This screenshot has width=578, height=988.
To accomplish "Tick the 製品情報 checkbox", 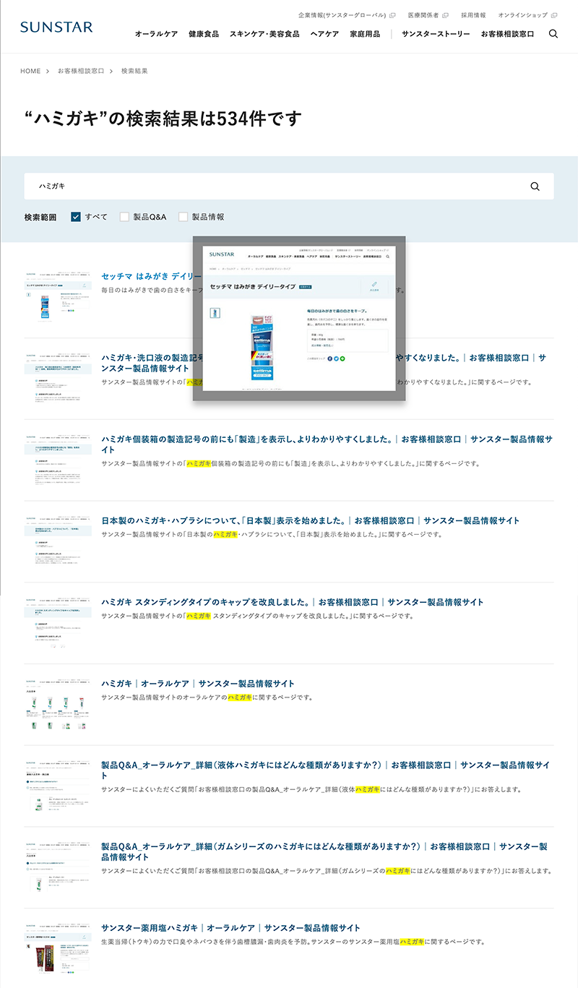I will [x=183, y=216].
